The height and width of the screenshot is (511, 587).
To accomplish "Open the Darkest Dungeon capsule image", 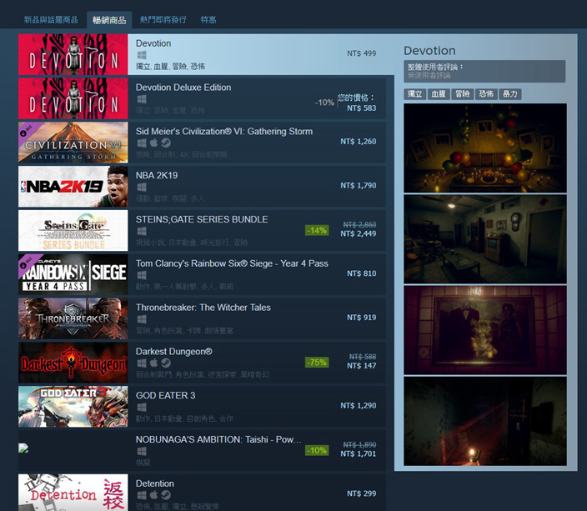I will click(x=73, y=363).
